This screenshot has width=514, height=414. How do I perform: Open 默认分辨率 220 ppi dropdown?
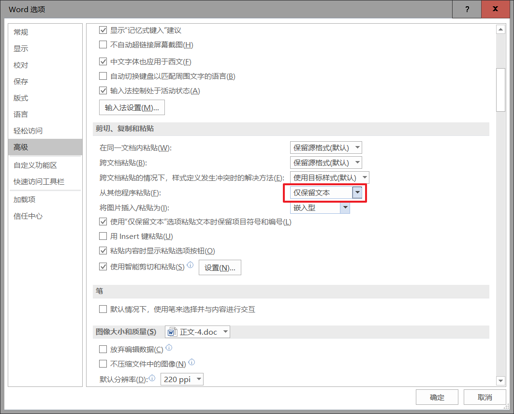coord(198,380)
